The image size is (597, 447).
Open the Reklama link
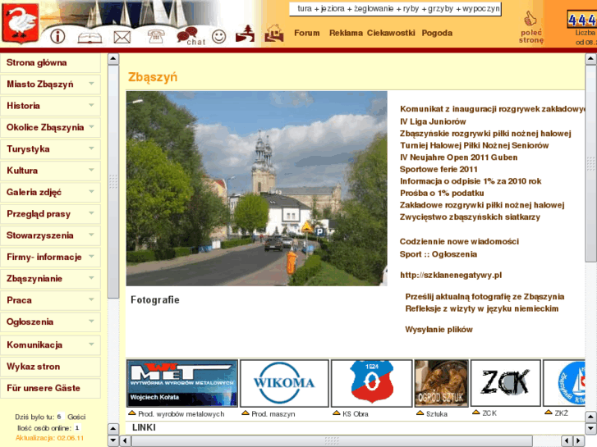click(346, 33)
